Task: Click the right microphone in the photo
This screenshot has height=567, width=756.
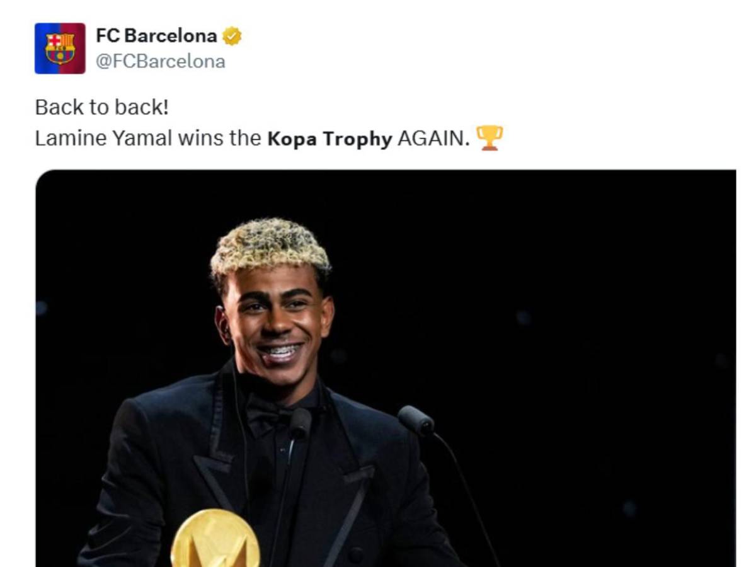Action: point(415,420)
